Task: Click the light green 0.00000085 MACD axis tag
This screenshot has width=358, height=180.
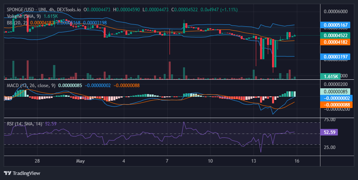Action: pyautogui.click(x=335, y=92)
